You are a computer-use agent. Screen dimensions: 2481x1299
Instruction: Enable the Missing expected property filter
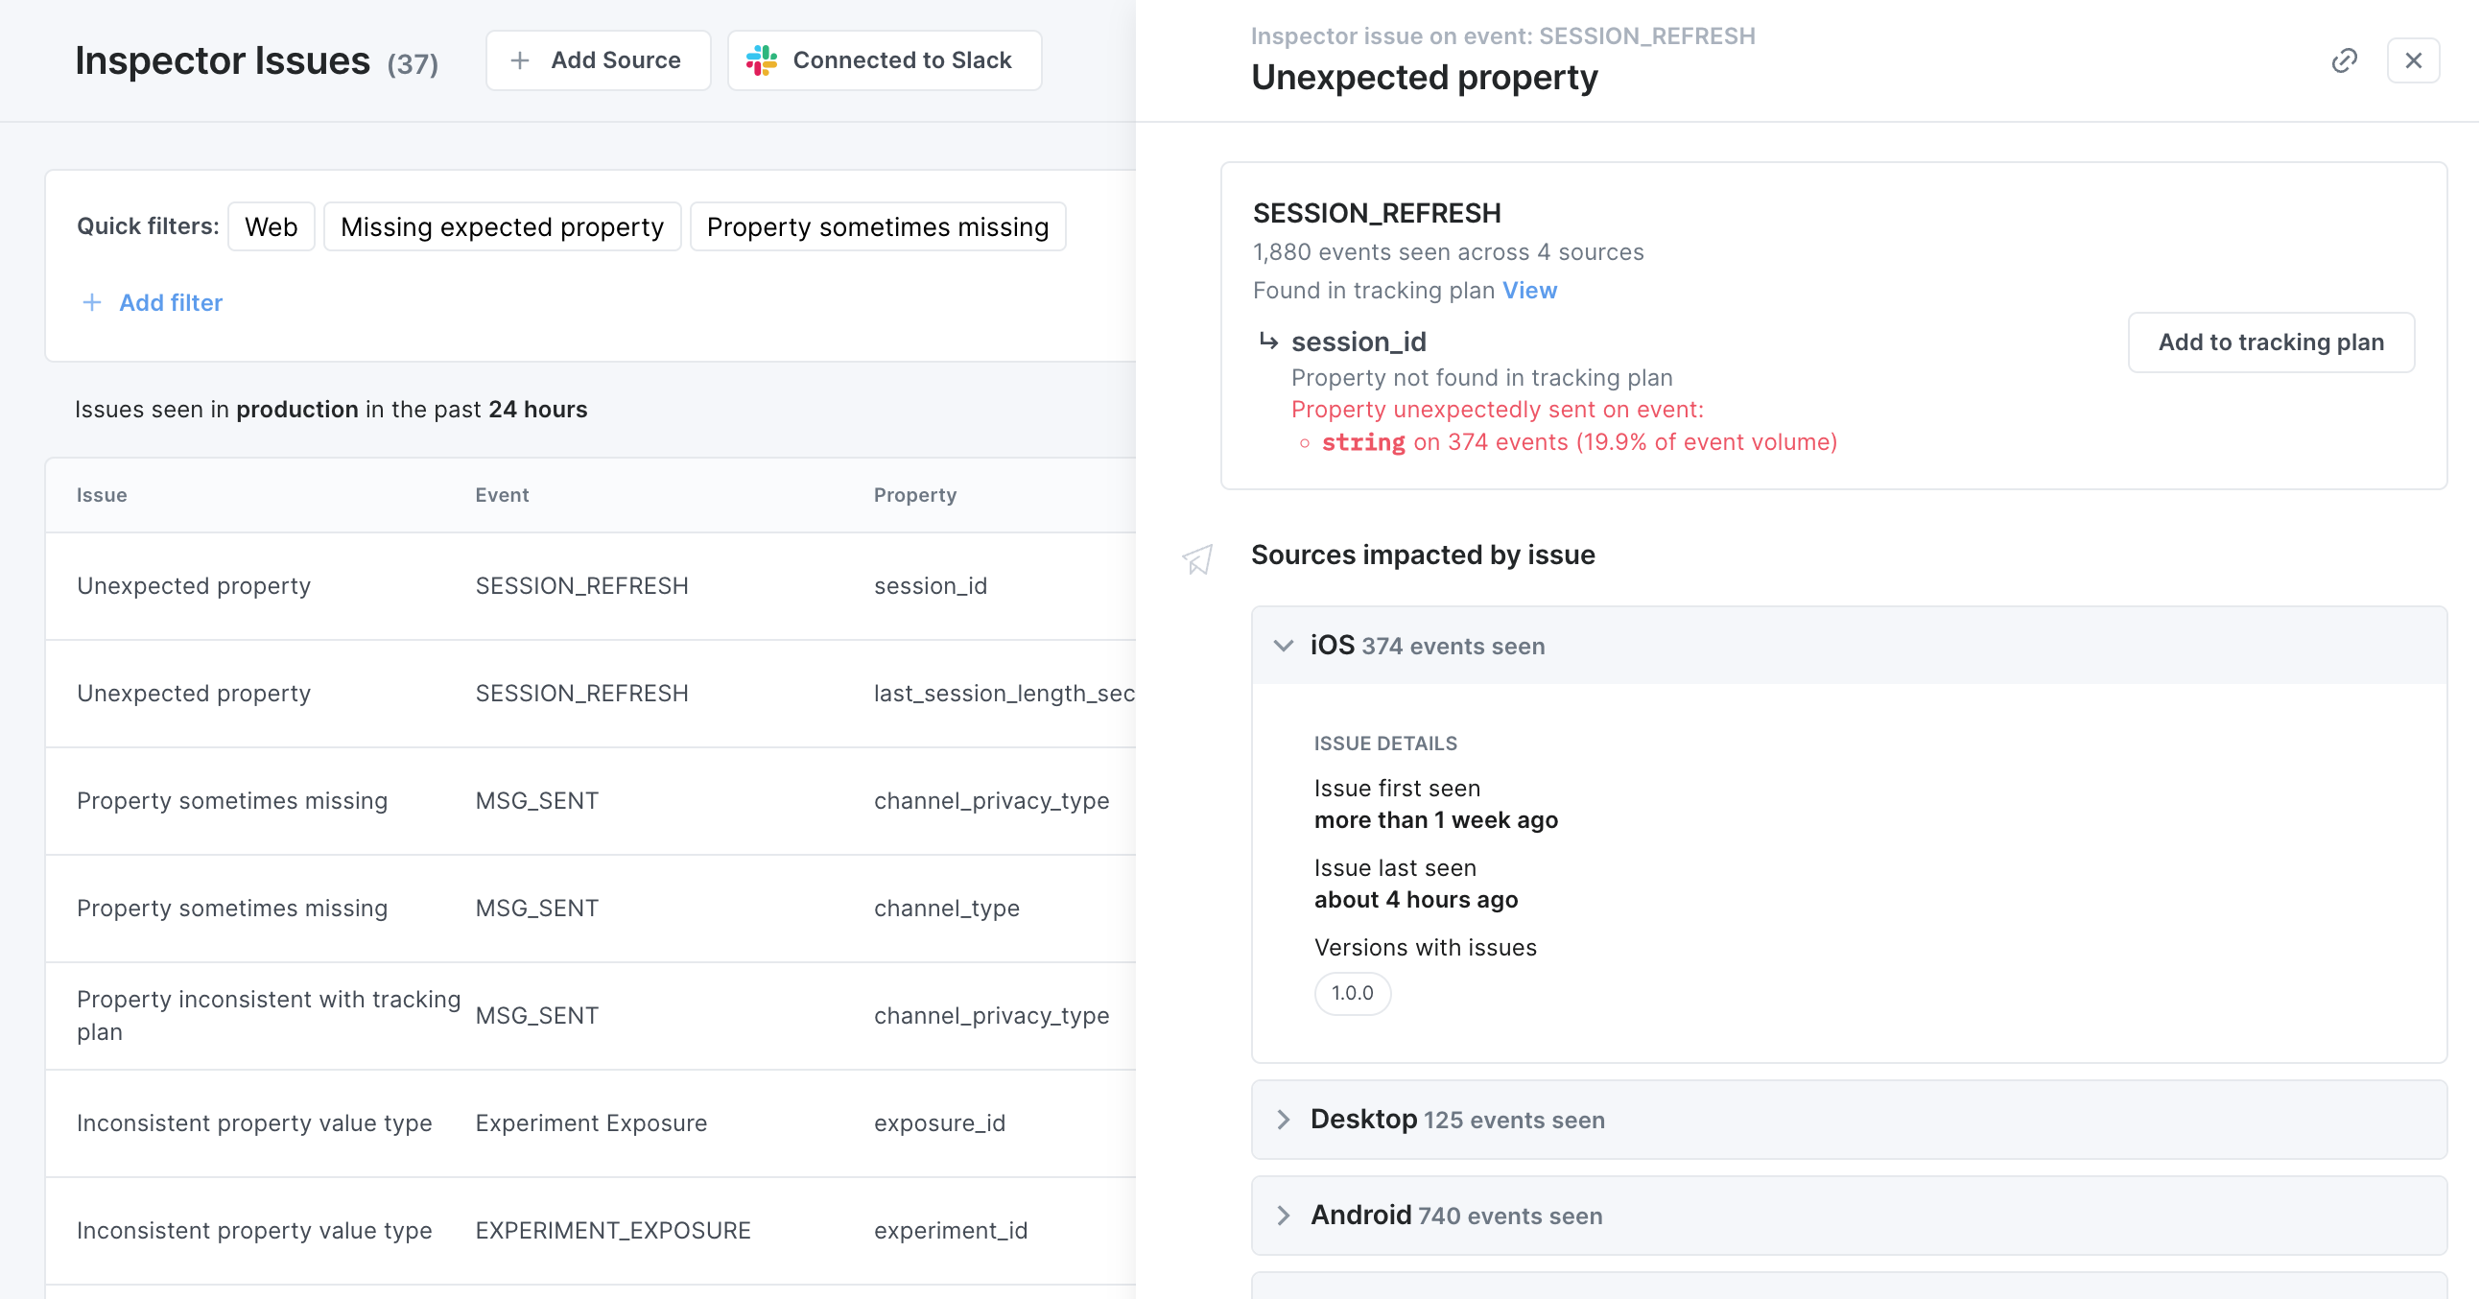(x=502, y=226)
